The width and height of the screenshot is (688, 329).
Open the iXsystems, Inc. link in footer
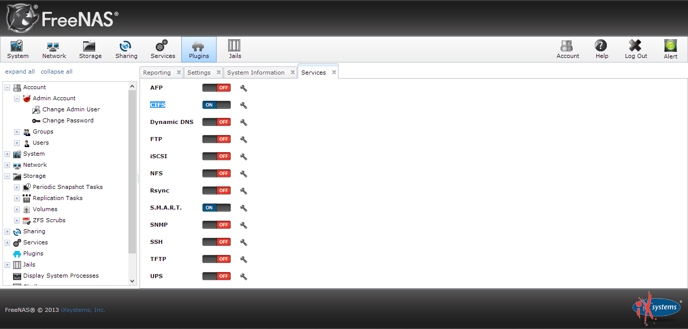[82, 310]
